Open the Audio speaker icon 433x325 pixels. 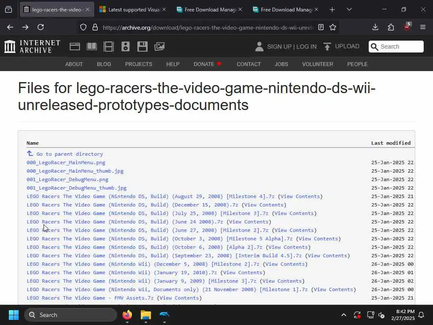pyautogui.click(x=125, y=47)
